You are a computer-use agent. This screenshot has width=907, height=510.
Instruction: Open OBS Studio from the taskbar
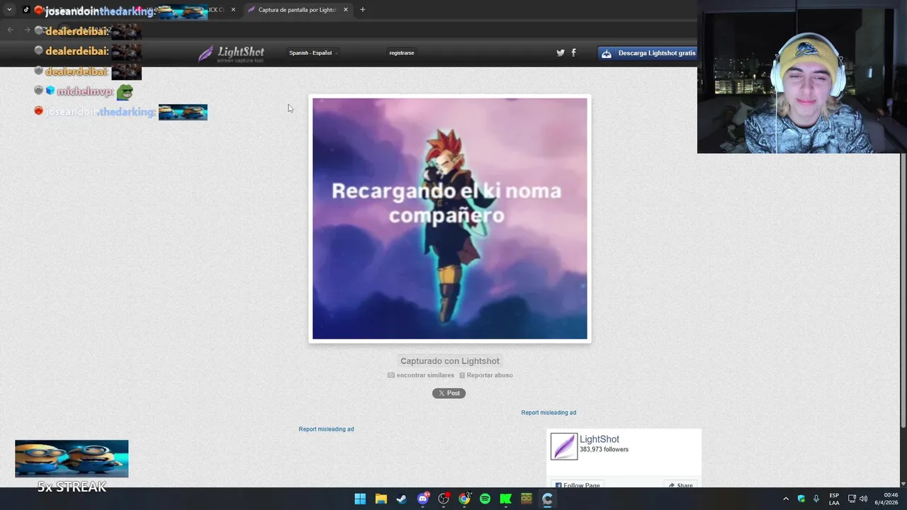444,499
